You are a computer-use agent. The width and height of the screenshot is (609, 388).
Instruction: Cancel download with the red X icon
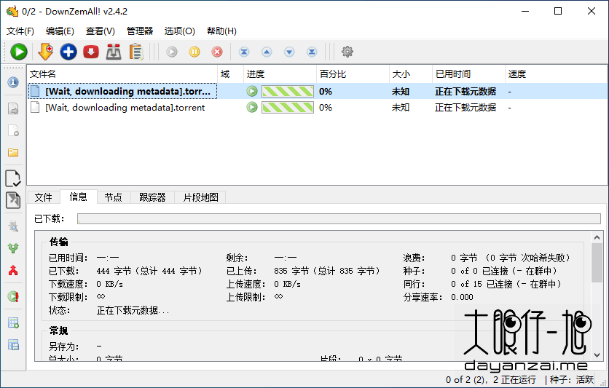point(217,52)
